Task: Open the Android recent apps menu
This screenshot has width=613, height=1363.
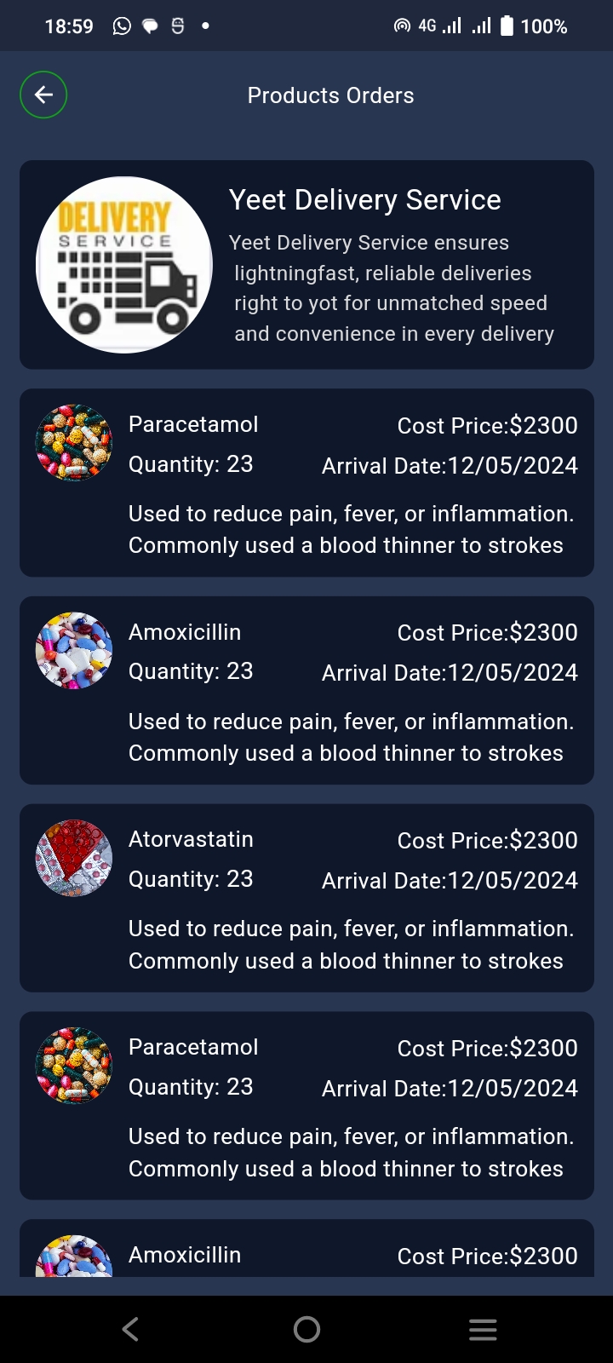Action: 483,1329
